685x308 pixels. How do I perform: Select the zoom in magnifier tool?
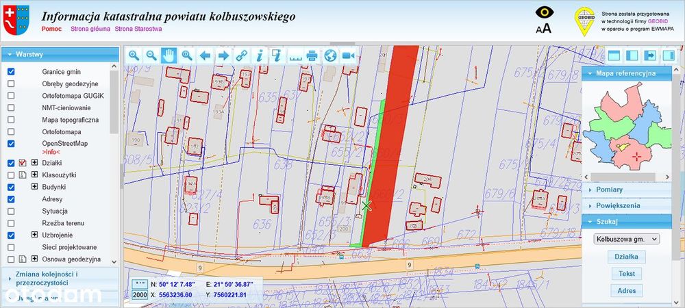click(x=134, y=55)
